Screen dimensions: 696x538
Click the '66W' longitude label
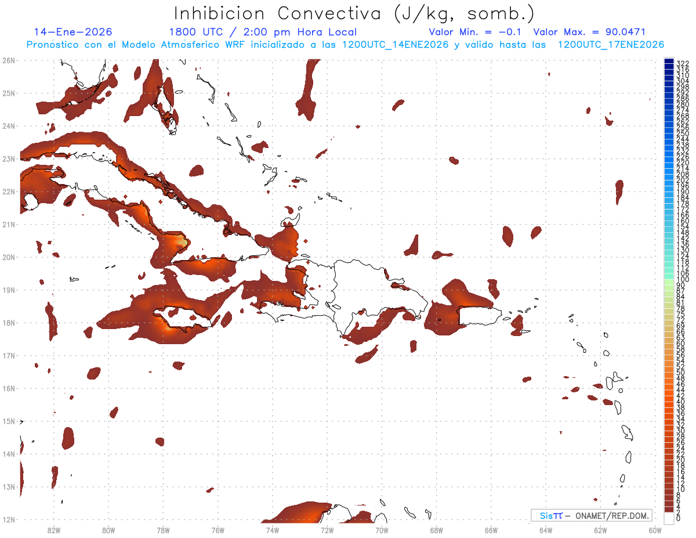pos(491,529)
